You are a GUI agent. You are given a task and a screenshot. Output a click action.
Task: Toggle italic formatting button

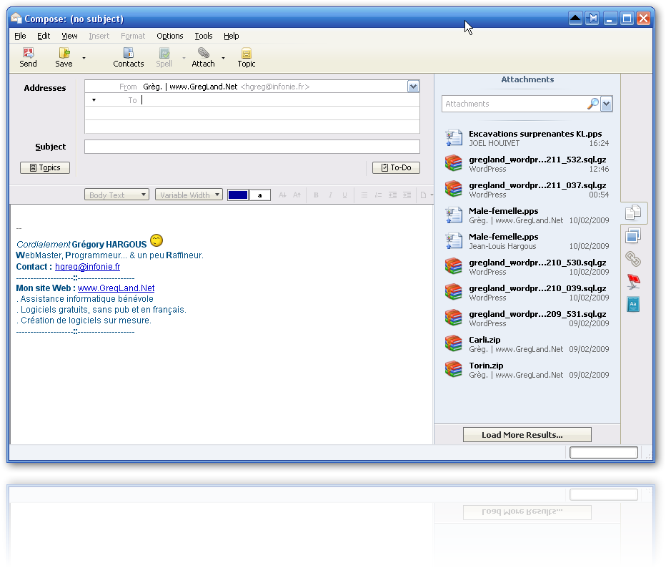pos(330,195)
